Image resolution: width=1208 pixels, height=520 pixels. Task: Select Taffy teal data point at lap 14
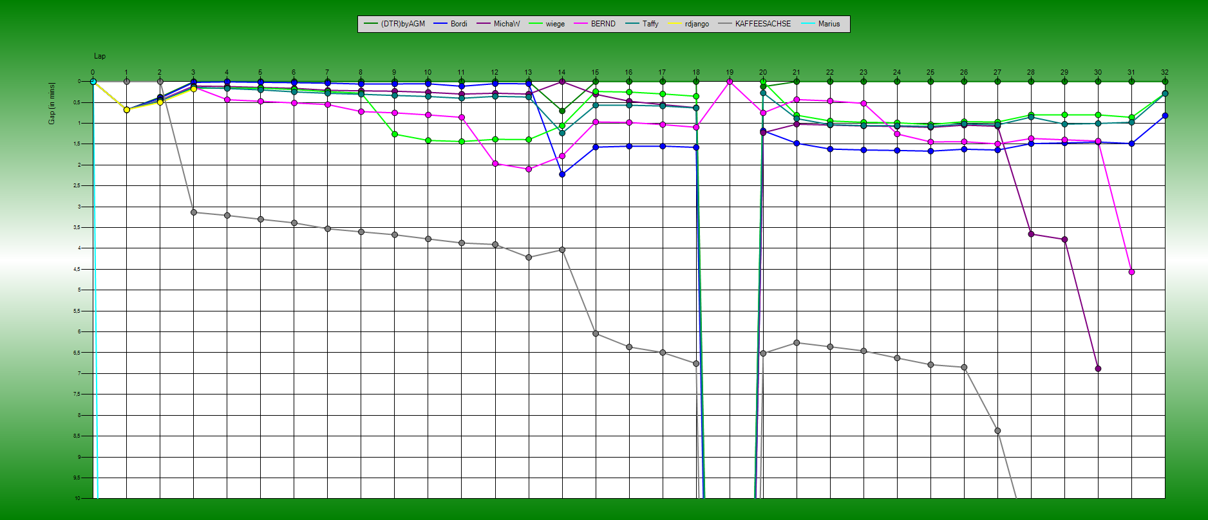pyautogui.click(x=562, y=133)
